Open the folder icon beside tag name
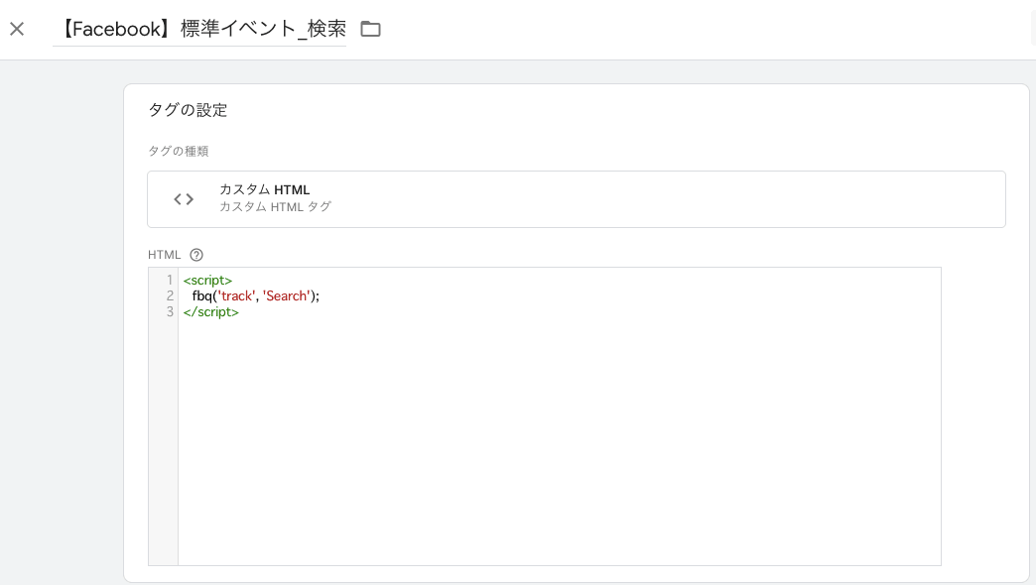1036x585 pixels. pyautogui.click(x=371, y=29)
